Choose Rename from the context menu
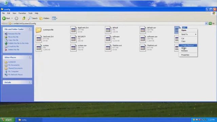Viewport: 217px width, 122px height. coord(188,51)
